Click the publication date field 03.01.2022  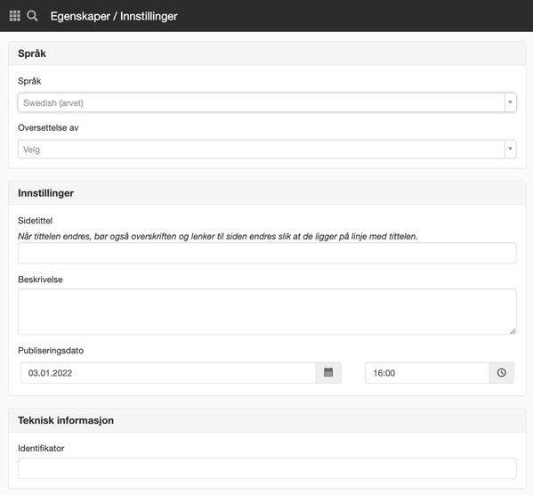point(168,373)
